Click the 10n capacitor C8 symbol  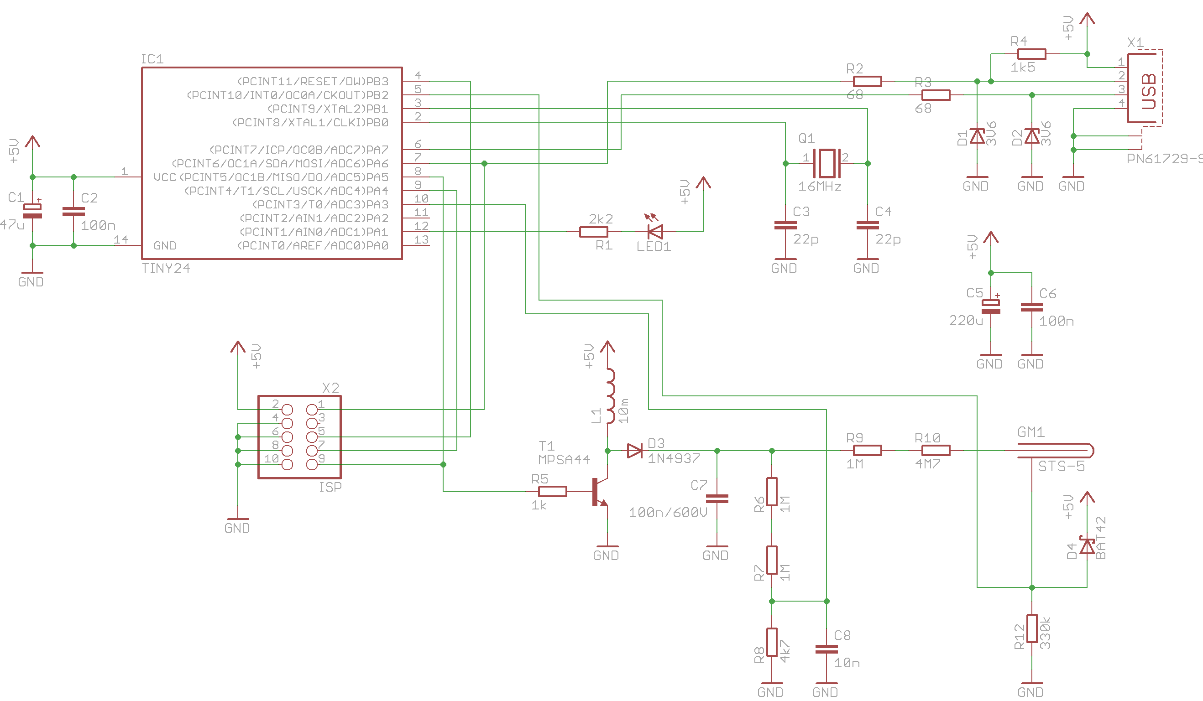[x=826, y=649]
